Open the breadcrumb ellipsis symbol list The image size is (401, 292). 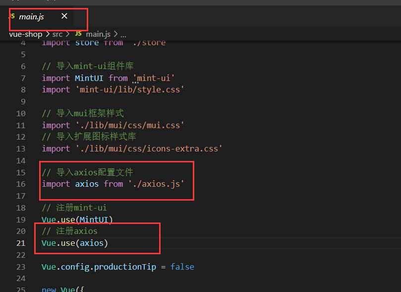point(123,35)
